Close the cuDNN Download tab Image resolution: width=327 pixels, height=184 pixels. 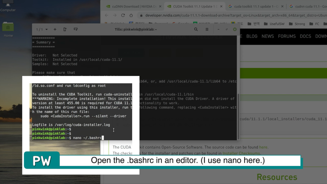click(160, 7)
